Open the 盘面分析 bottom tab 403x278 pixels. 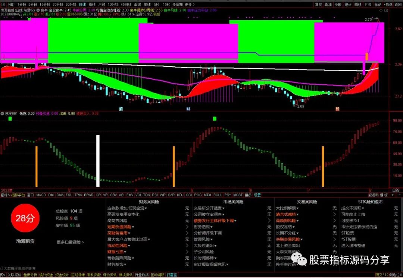[30, 275]
